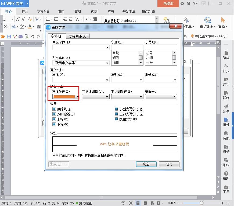Image resolution: width=234 pixels, height=206 pixels.
Task: Click the 确定 button
Action: click(x=146, y=164)
